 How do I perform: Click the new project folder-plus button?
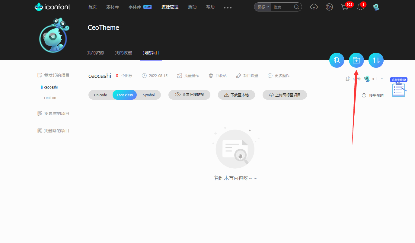click(x=356, y=60)
